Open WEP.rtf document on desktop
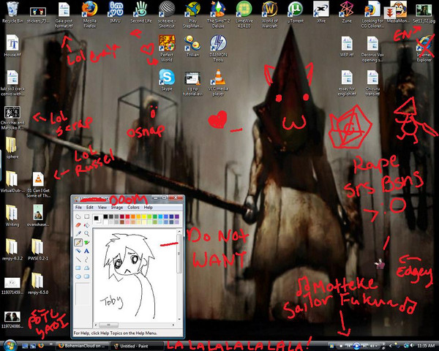 347,46
